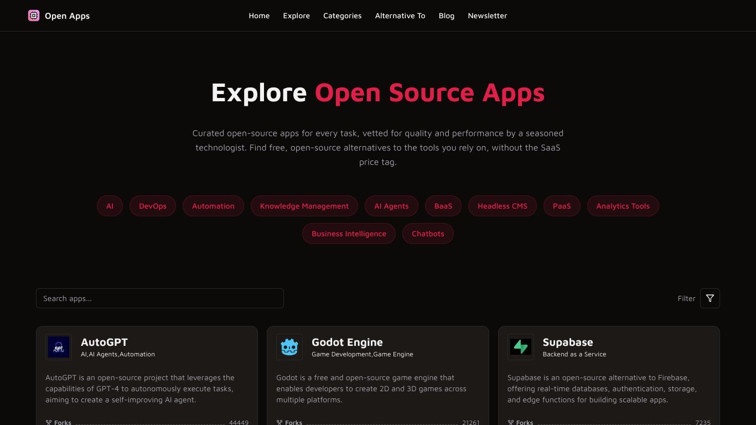Filter by AI Agents tag
This screenshot has width=756, height=425.
pyautogui.click(x=391, y=206)
